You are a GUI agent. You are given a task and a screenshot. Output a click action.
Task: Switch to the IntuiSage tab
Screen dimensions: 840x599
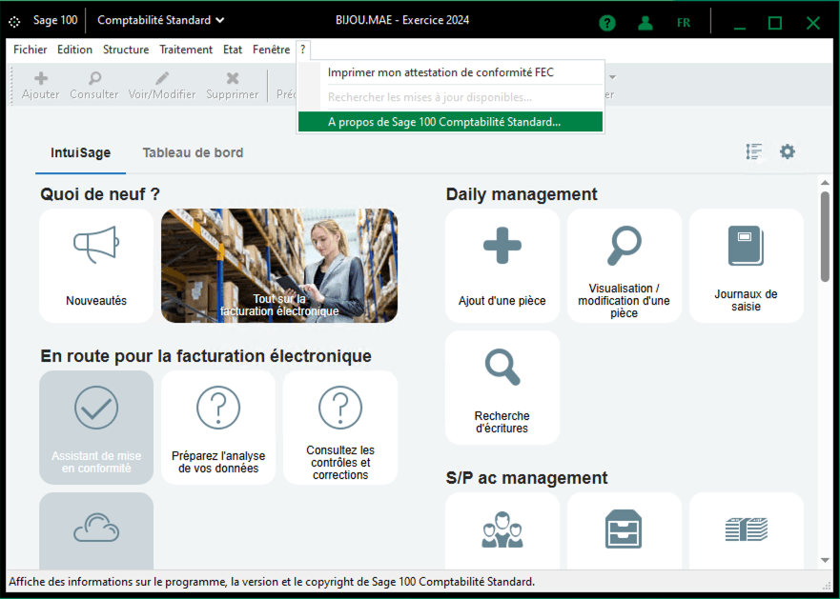coord(80,153)
